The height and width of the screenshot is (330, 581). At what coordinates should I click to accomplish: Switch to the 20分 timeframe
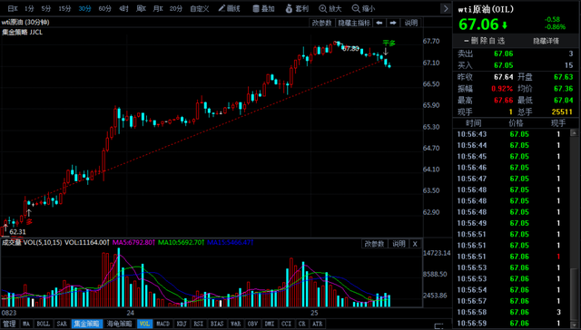coord(176,8)
